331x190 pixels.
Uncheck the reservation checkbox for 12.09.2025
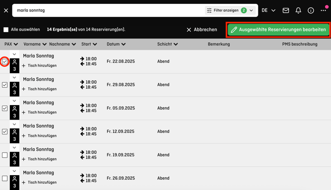[x=4, y=132]
